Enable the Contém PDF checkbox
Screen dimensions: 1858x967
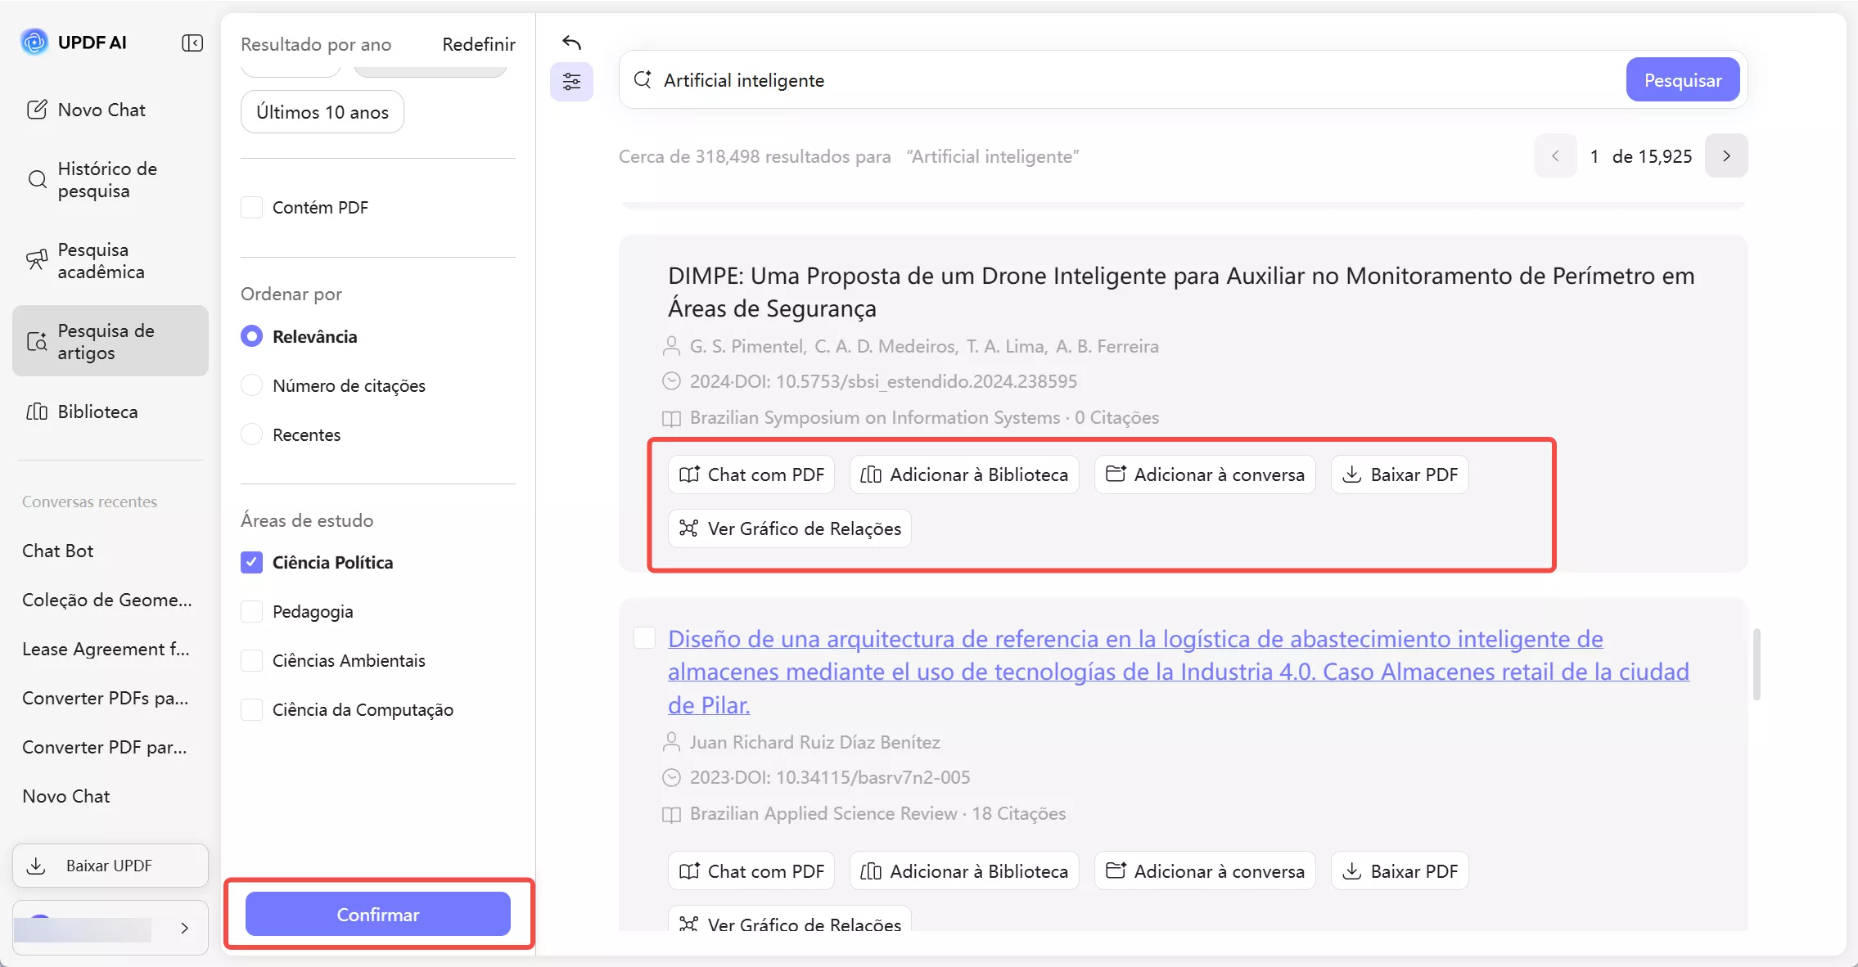(252, 207)
